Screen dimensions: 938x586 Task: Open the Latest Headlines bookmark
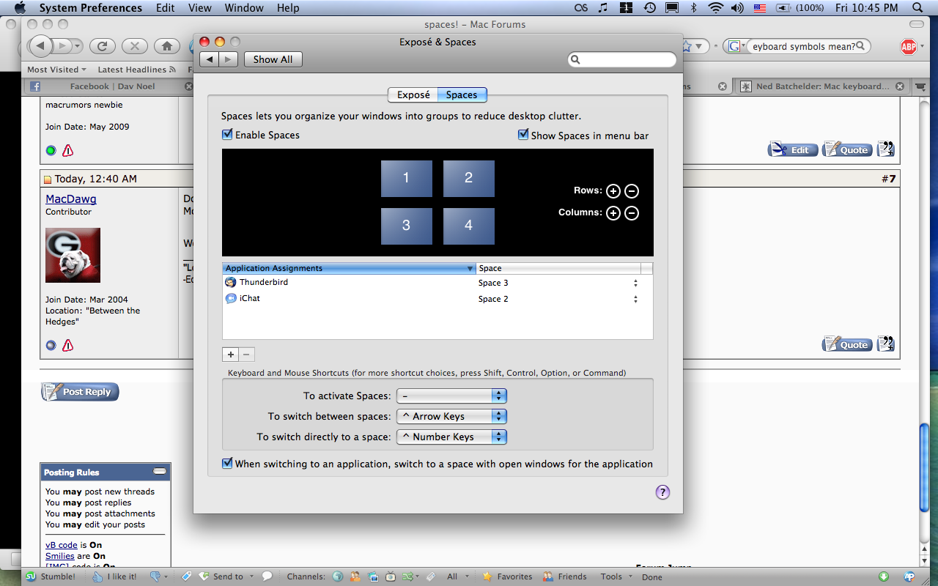(x=136, y=70)
